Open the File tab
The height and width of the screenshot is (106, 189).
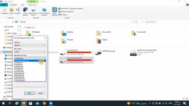pyautogui.click(x=4, y=5)
